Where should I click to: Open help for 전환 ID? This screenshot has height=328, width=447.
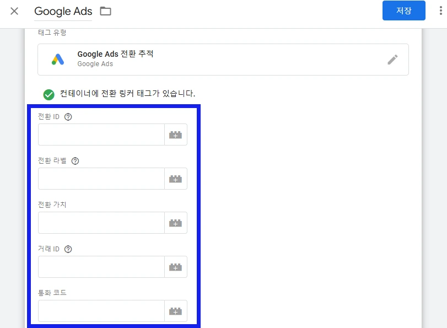(68, 117)
